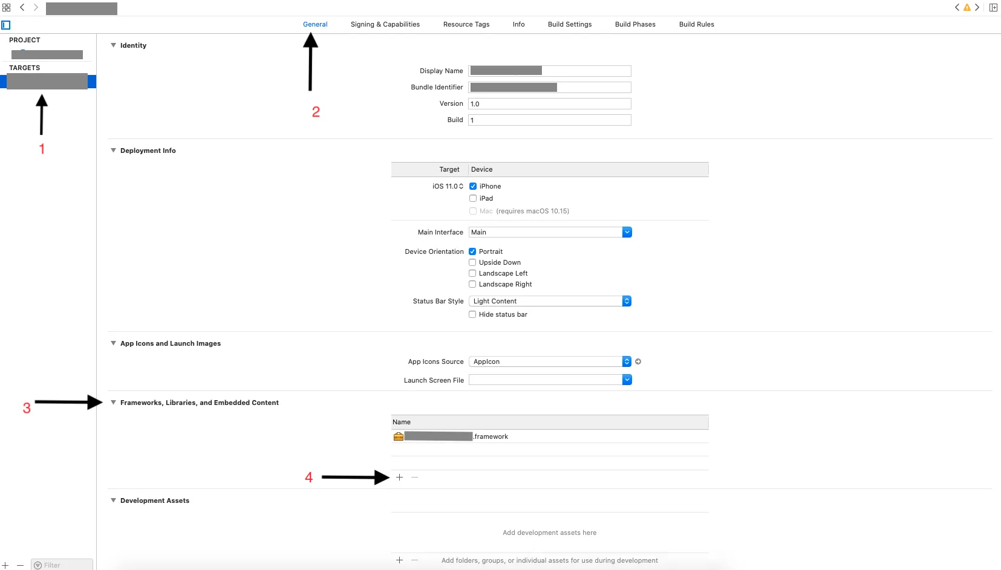Uncheck the Portrait orientation

point(472,251)
